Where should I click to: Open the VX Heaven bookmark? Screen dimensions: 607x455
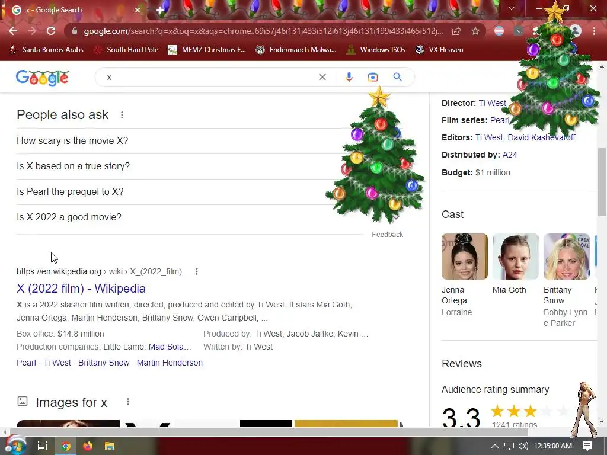point(439,50)
